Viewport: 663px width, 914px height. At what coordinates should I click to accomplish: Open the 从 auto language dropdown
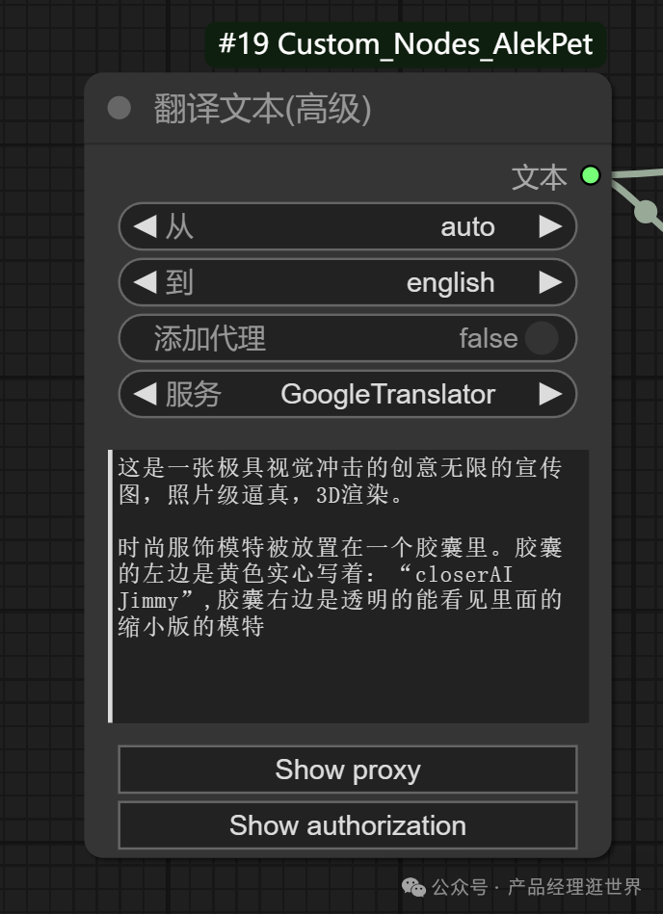[x=348, y=226]
